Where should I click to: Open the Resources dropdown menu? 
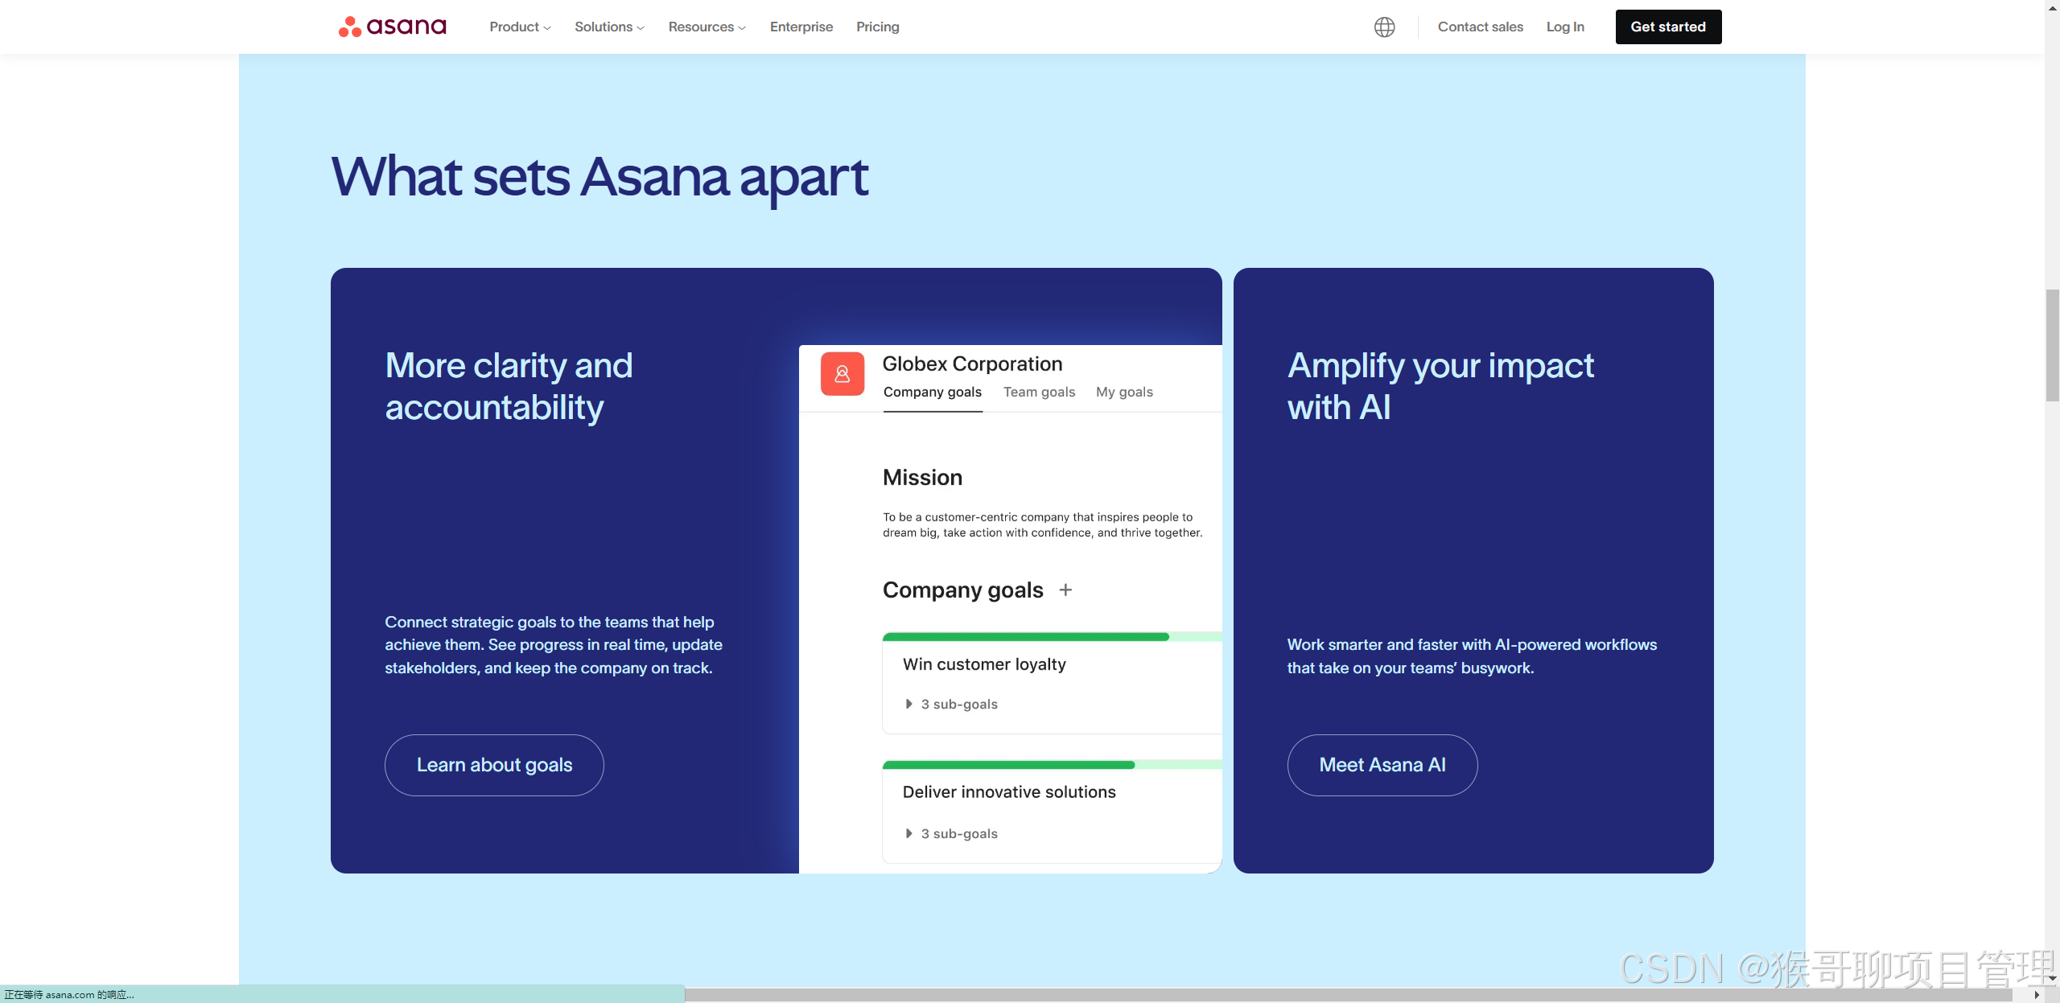pyautogui.click(x=707, y=27)
